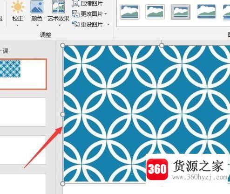Click the left-middle handle of the picture
Image resolution: width=230 pixels, height=194 pixels.
point(62,114)
